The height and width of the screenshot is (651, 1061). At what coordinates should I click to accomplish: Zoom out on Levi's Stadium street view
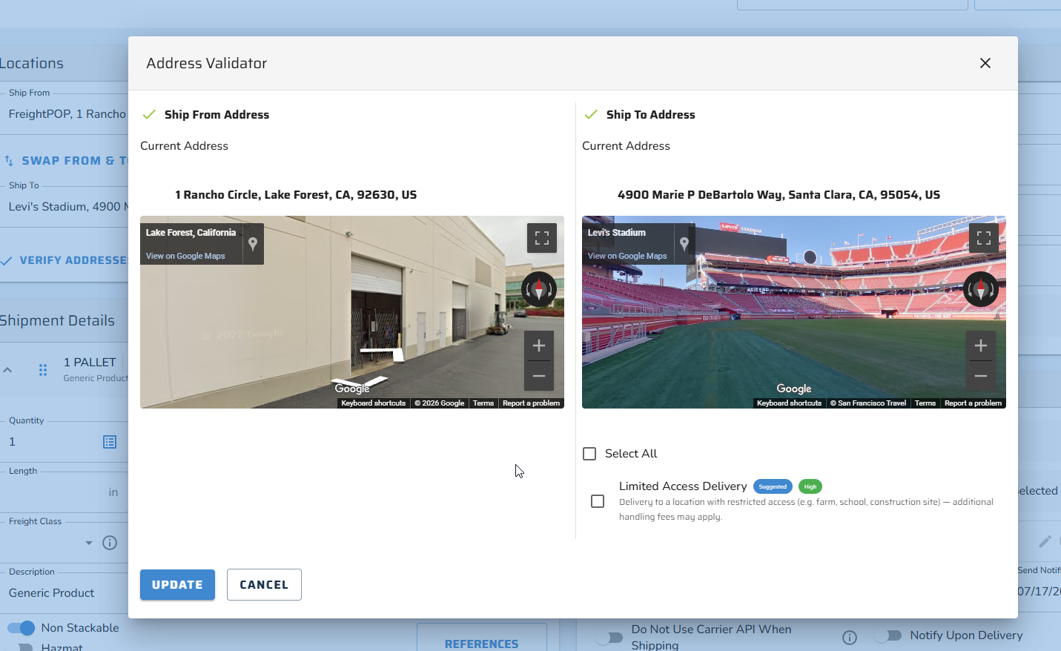[981, 376]
